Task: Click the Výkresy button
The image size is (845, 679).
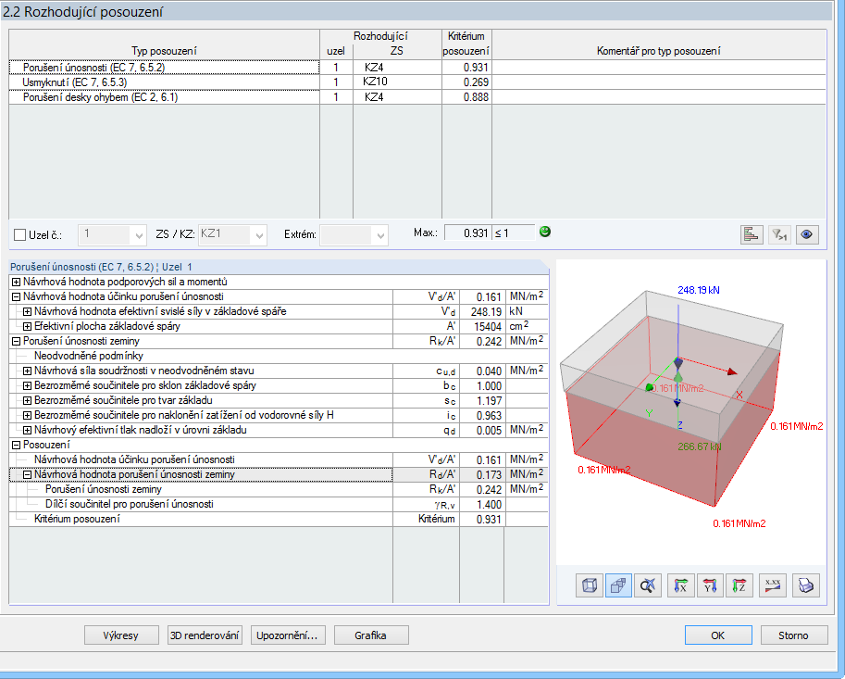Action: click(121, 635)
